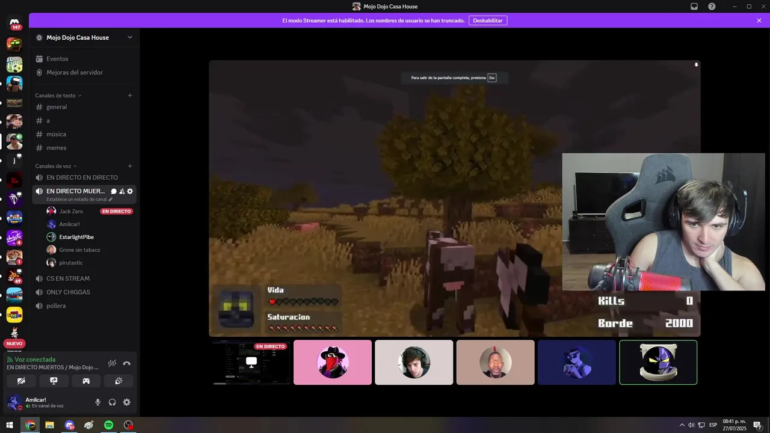Collapse the Canales de texto category
This screenshot has height=433, width=770.
[58, 96]
